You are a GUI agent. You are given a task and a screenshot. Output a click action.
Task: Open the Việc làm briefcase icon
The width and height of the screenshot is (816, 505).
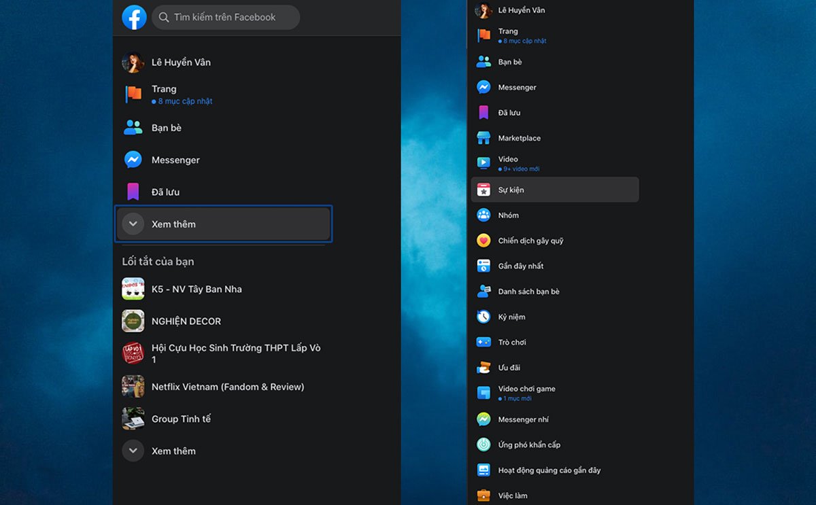483,495
